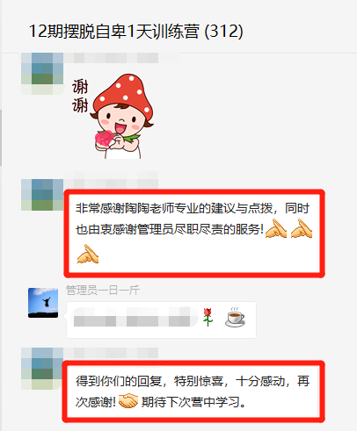The height and width of the screenshot is (431, 357).
Task: Click the 谢谢 text on the sticker
Action: [x=80, y=96]
